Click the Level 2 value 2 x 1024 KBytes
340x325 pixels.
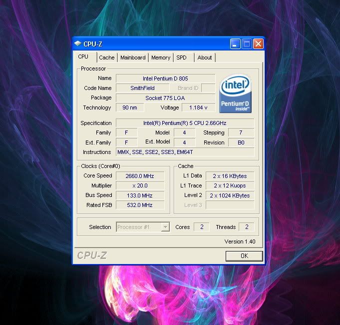(230, 195)
